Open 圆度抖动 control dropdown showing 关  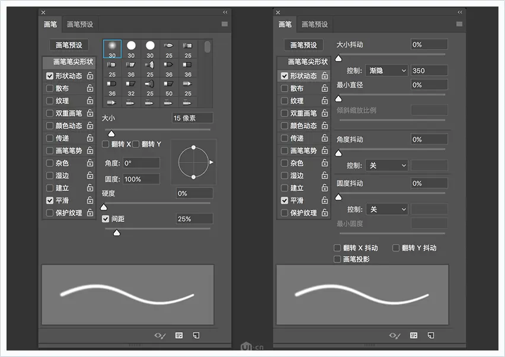click(x=387, y=209)
